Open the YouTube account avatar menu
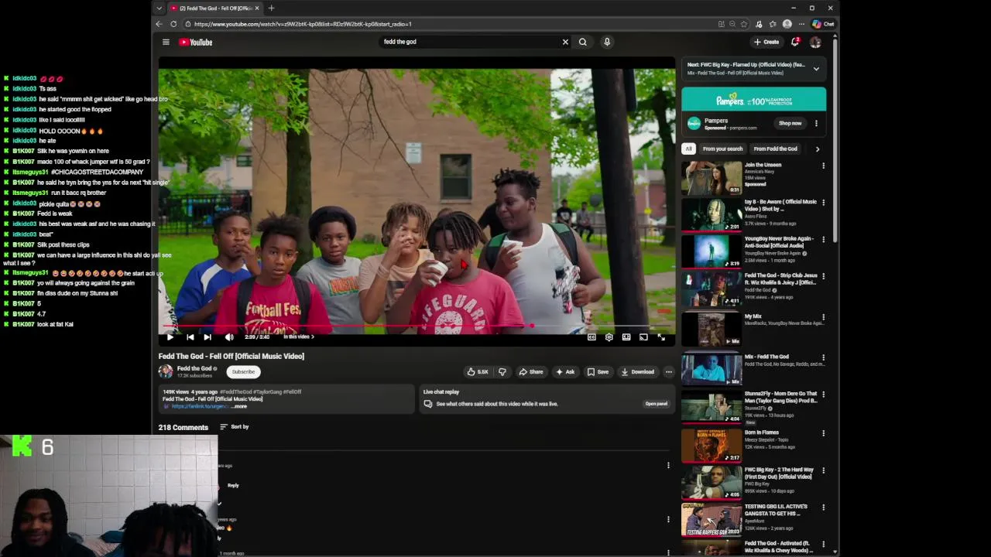This screenshot has width=991, height=557. point(815,42)
